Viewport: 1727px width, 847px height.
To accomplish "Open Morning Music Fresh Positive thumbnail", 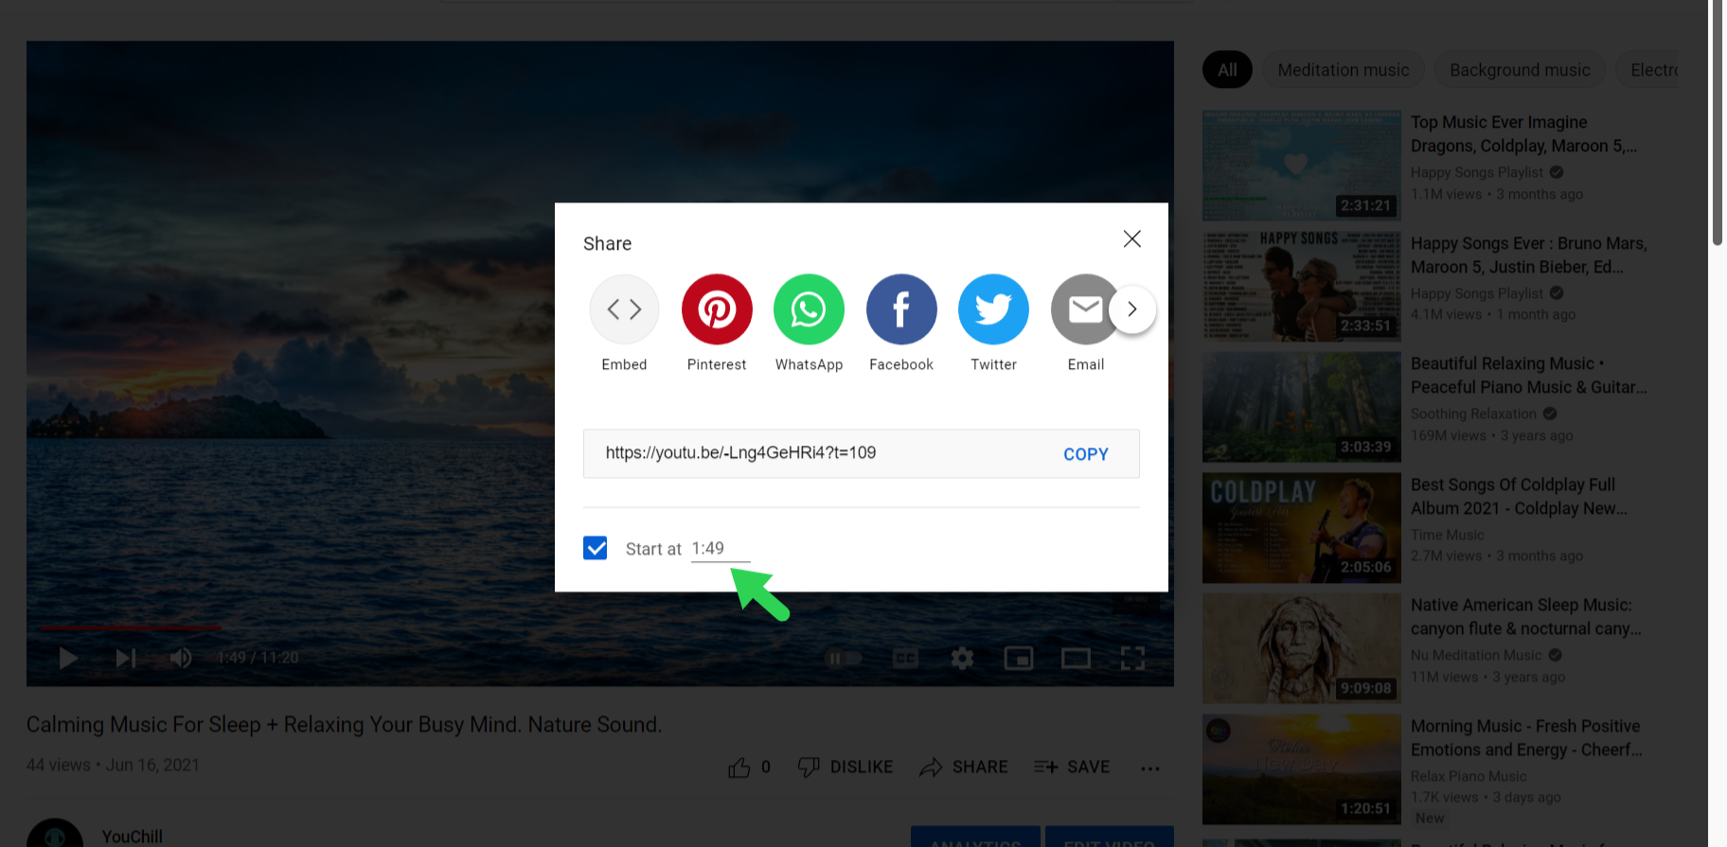I will (x=1301, y=769).
